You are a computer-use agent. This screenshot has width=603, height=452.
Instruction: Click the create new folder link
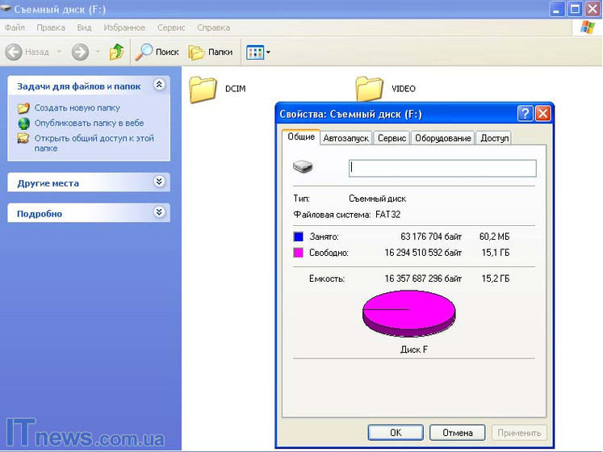click(x=77, y=107)
